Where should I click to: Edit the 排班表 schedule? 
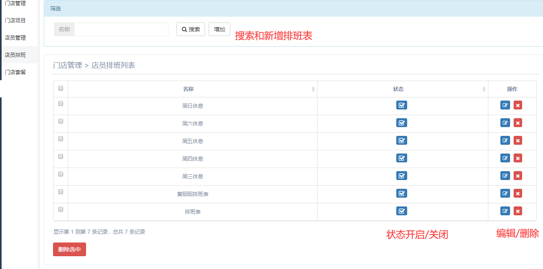click(x=505, y=211)
